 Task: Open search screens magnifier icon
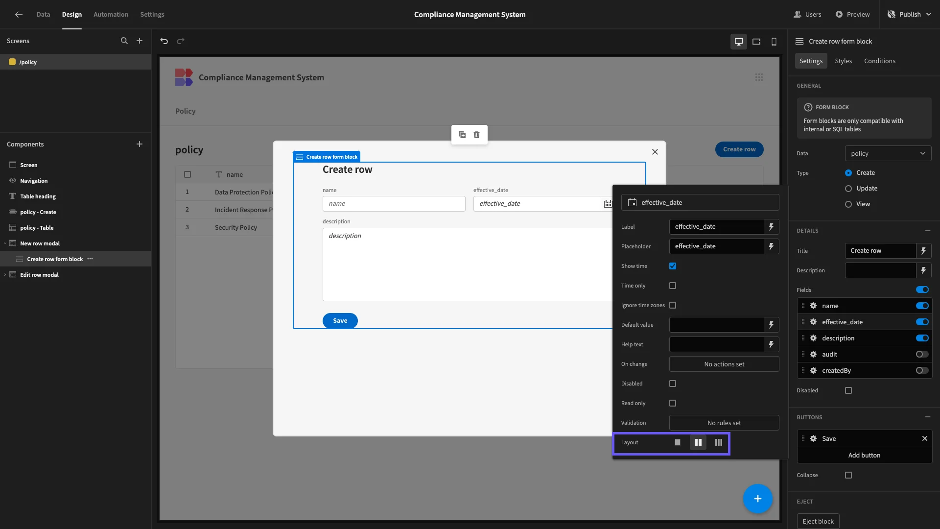124,41
